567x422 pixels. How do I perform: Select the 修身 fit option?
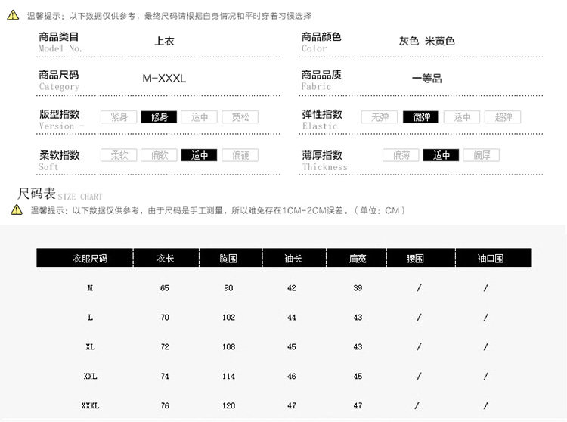(159, 117)
